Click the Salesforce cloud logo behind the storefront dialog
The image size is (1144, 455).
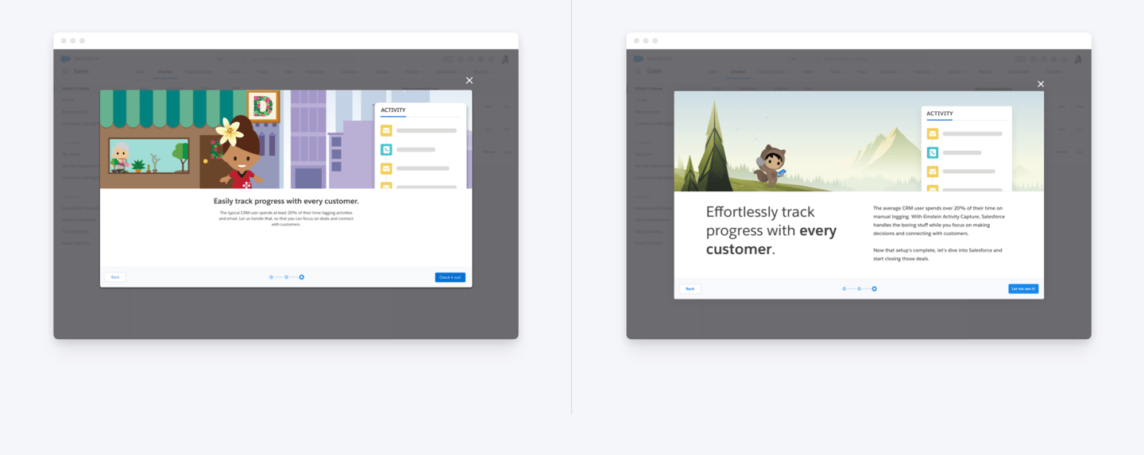click(66, 59)
